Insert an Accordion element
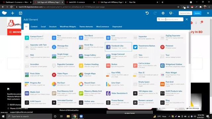The image size is (212, 119). [37, 65]
